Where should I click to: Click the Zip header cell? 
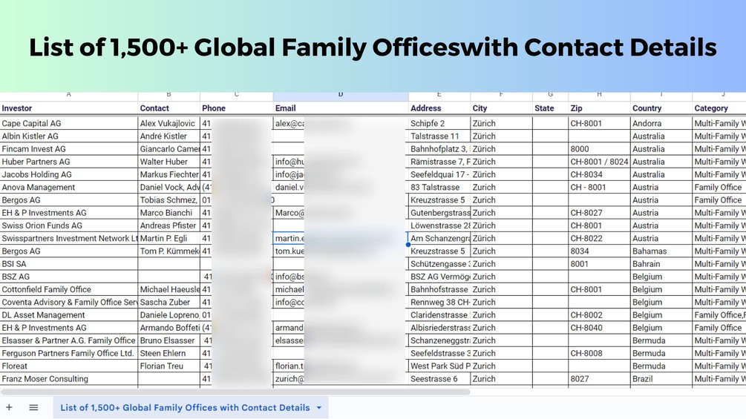point(600,108)
